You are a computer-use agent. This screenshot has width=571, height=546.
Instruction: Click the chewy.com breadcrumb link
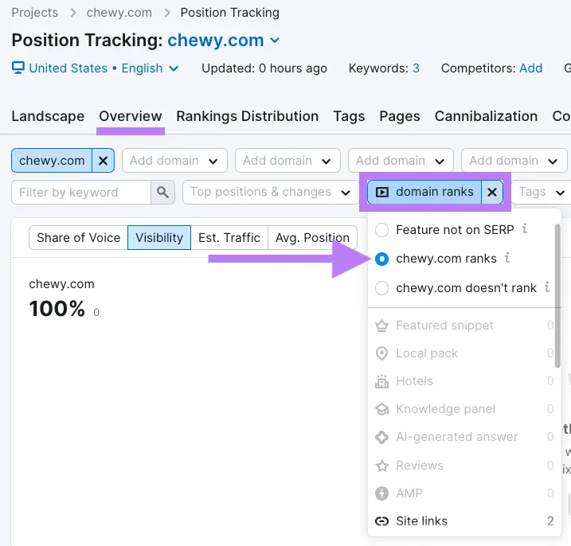pyautogui.click(x=119, y=13)
